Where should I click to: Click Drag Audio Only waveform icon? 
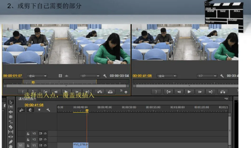click(67, 76)
